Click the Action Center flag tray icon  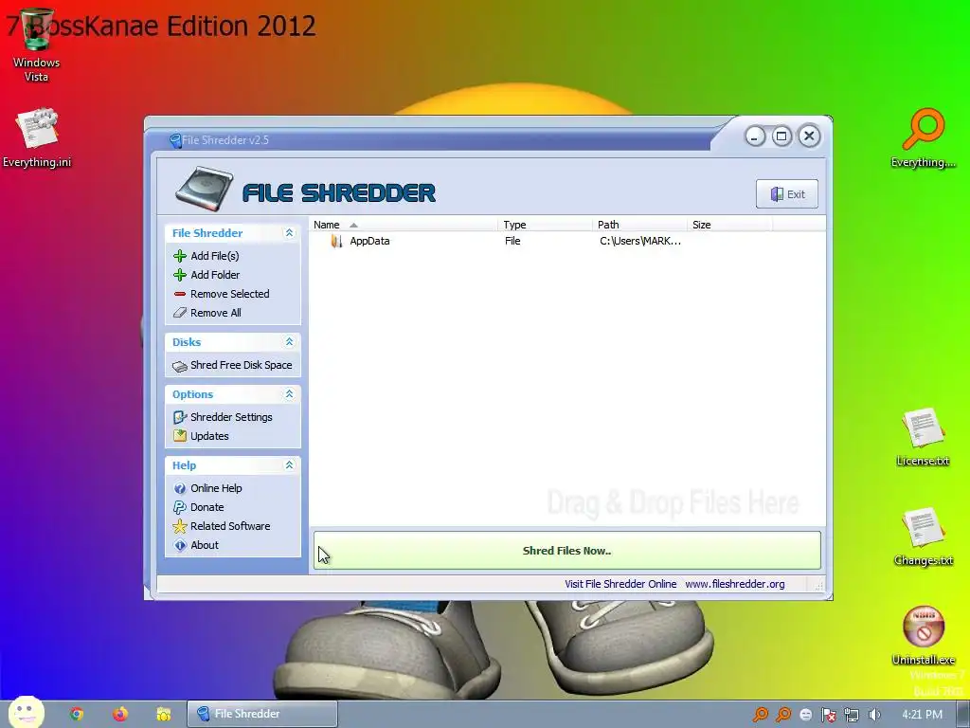828,715
